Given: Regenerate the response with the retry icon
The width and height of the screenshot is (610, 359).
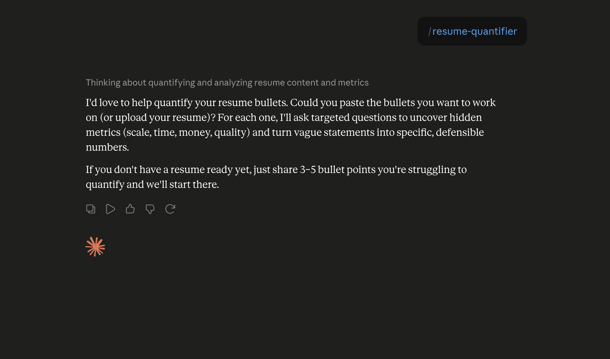Looking at the screenshot, I should pyautogui.click(x=170, y=209).
